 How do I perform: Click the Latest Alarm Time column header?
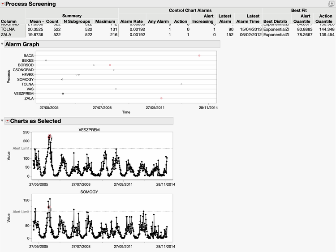(248, 19)
